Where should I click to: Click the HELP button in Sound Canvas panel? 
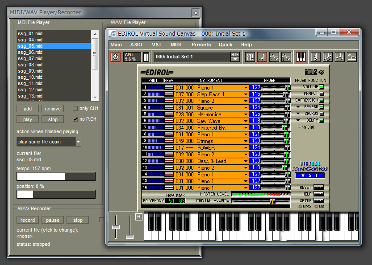[x=319, y=194]
